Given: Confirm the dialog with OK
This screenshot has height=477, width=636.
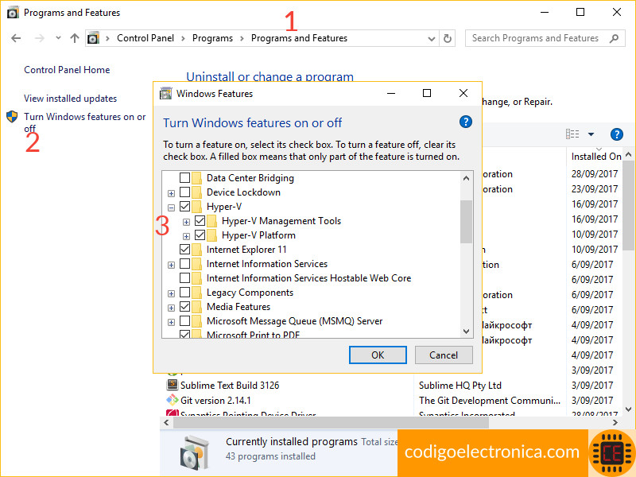Looking at the screenshot, I should [378, 355].
